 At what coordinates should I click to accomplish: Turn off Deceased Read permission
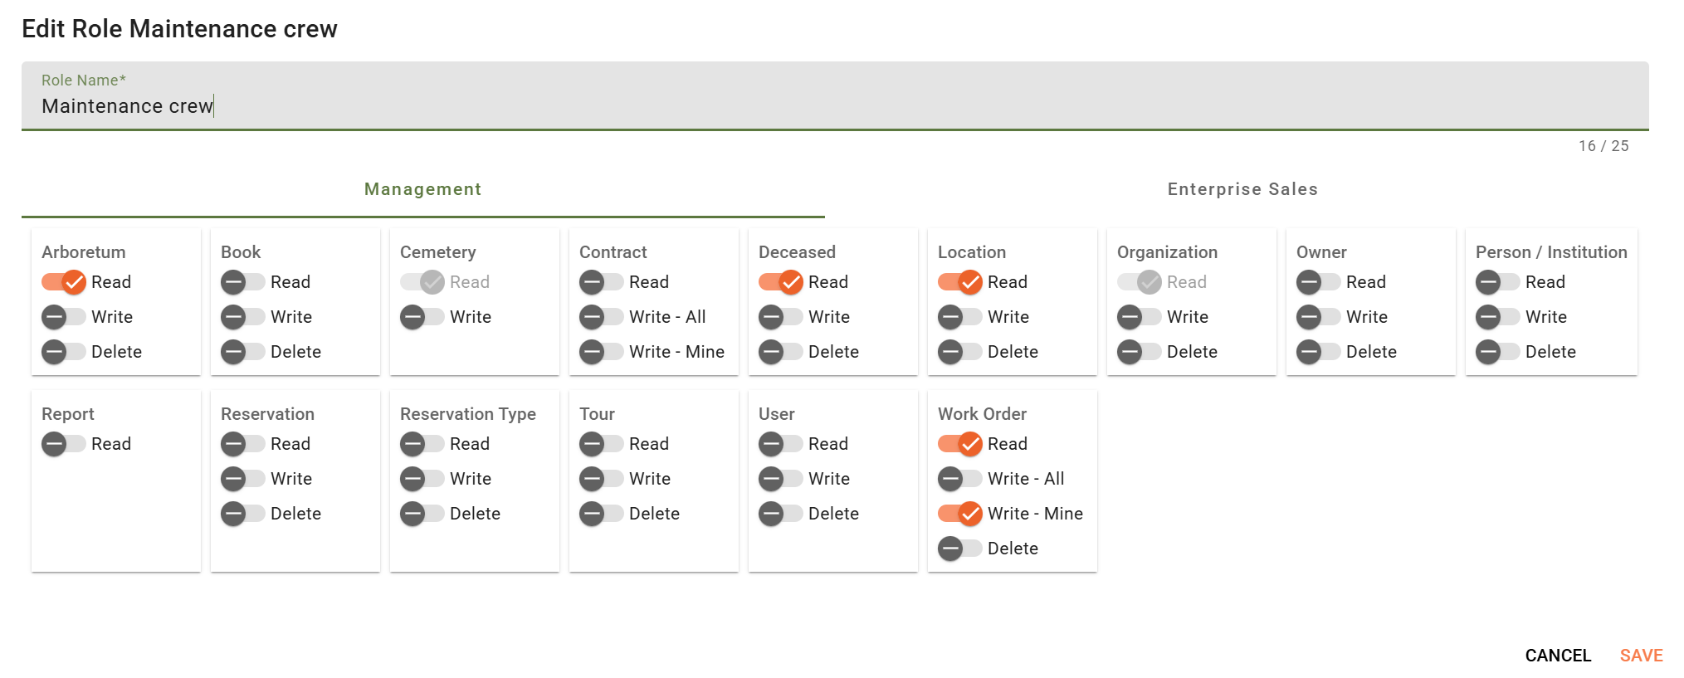coord(781,282)
